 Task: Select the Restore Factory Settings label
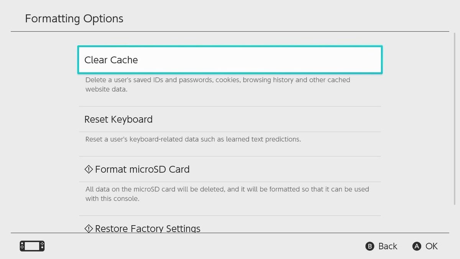click(x=148, y=229)
